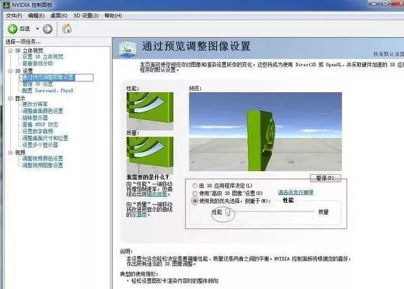This screenshot has width=404, height=289.
Task: Collapse the 3D 设置 tree node
Action: click(x=10, y=71)
